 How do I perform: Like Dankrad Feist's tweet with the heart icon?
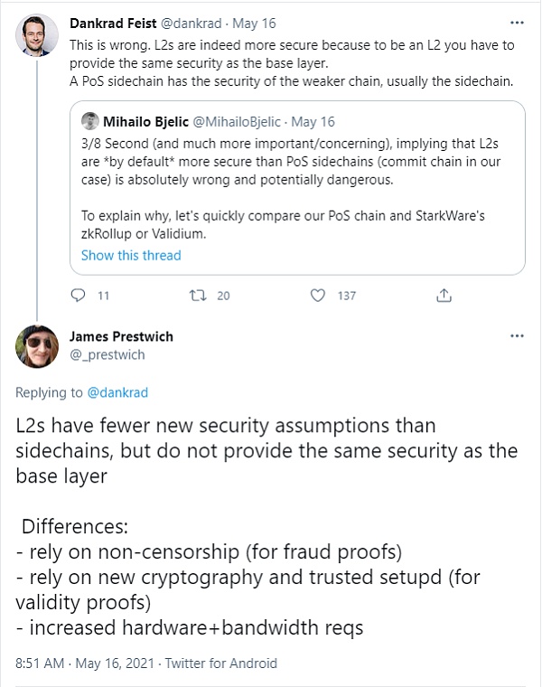click(x=317, y=296)
